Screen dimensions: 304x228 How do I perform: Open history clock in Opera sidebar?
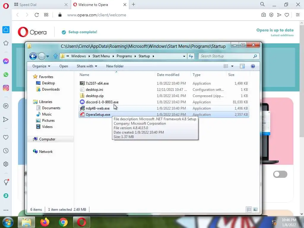click(6, 151)
